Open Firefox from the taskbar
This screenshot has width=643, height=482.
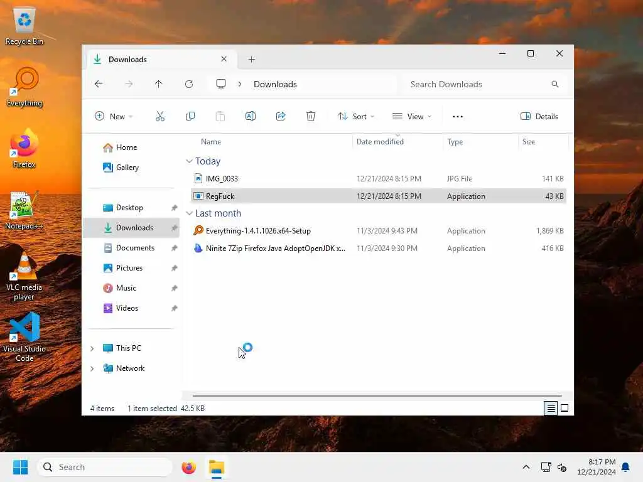click(x=188, y=467)
